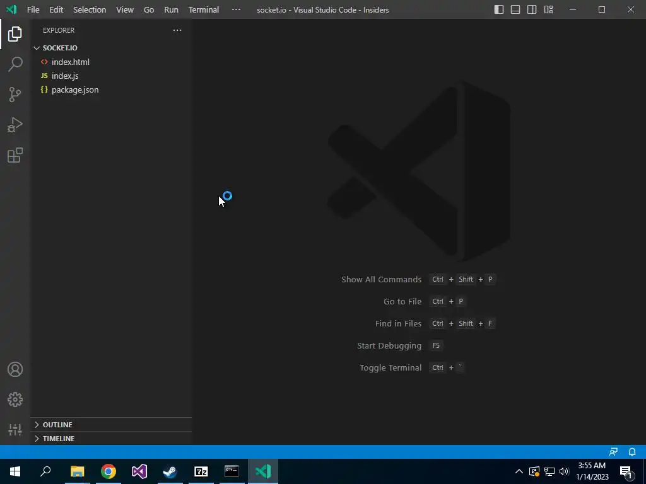This screenshot has width=646, height=484.
Task: Click the EXPLORER panel title
Action: click(x=59, y=30)
